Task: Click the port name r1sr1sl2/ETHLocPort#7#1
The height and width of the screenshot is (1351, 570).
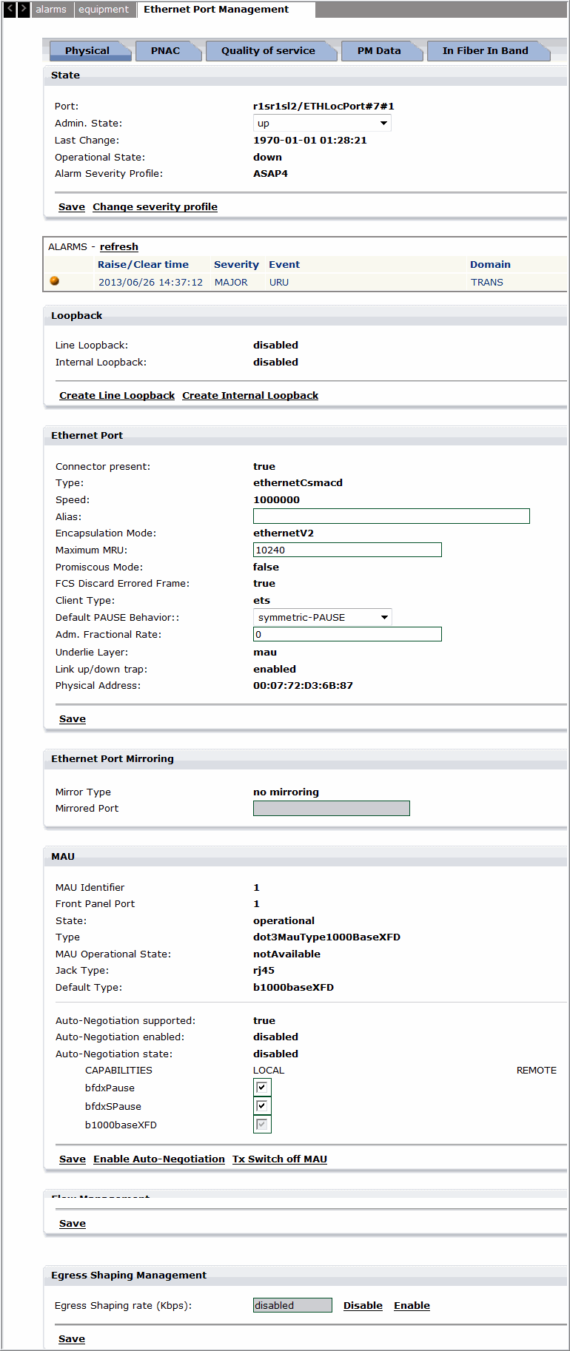Action: [323, 107]
